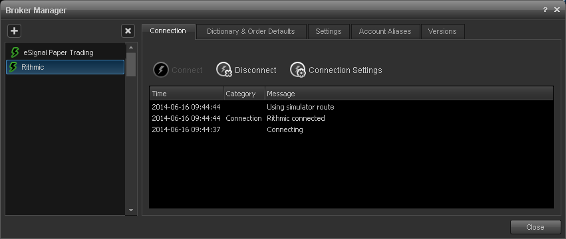This screenshot has width=566, height=239.
Task: Click the help question mark icon
Action: 545,10
